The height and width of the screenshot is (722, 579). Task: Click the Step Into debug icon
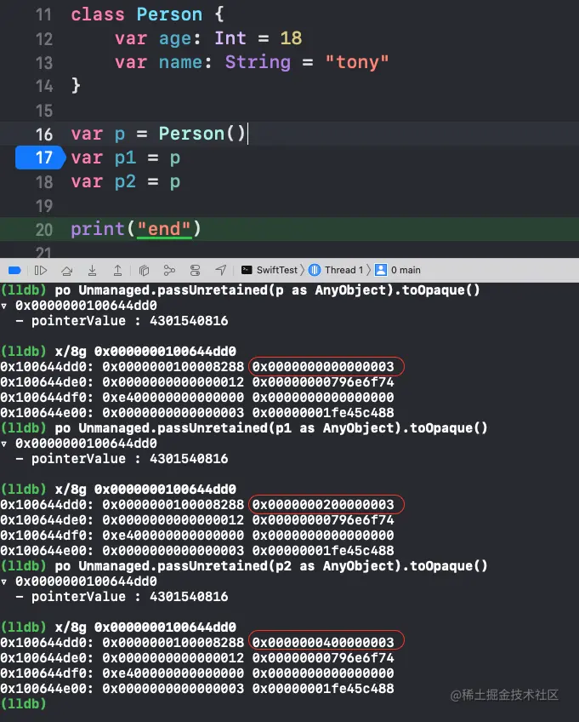click(x=92, y=270)
